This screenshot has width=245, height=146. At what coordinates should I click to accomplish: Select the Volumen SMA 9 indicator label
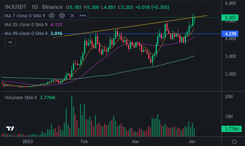(x=21, y=98)
